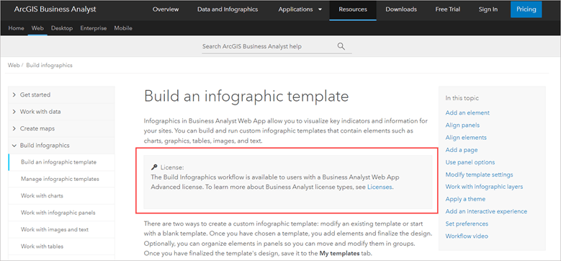This screenshot has width=561, height=261.
Task: Select the Web subnav tab
Action: click(x=37, y=28)
